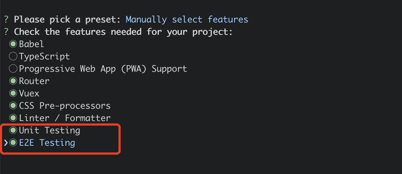Select the Router option label

coord(34,81)
